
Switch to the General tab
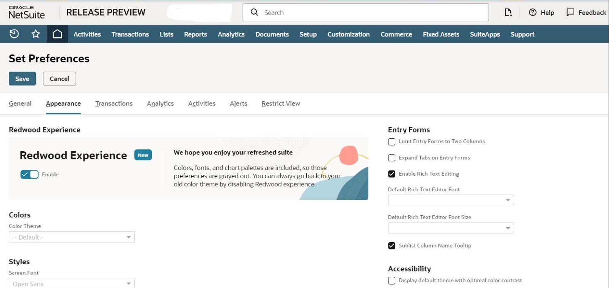[x=20, y=104]
